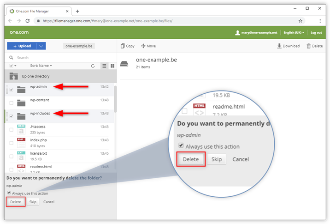Image resolution: width=330 pixels, height=224 pixels.
Task: Switch to grid view
Action: [112, 66]
